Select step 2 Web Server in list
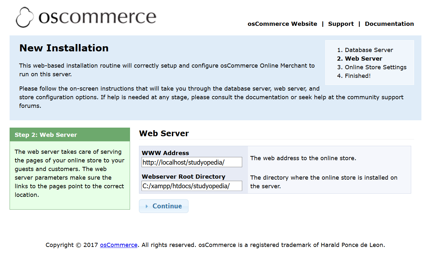This screenshot has width=431, height=253. coord(364,59)
